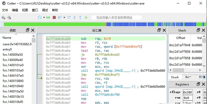Close the 函数 panel
Image resolution: width=207 pixels, height=104 pixels.
(x=33, y=30)
